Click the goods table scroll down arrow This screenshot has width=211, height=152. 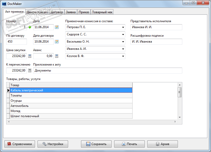tap(180, 117)
